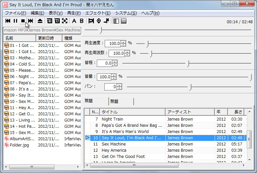
Task: Click the 再生速度 value field
Action: point(113,44)
